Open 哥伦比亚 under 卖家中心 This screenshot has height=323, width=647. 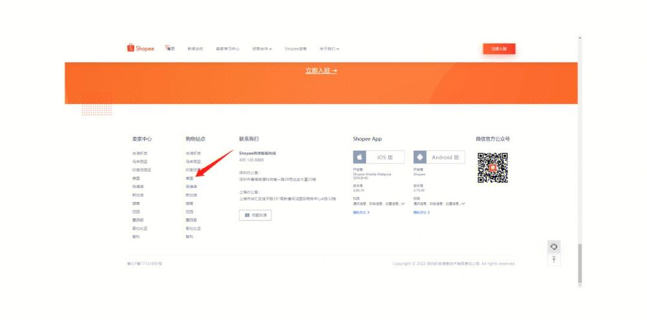click(140, 228)
